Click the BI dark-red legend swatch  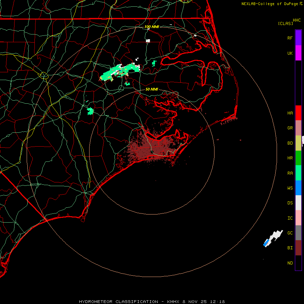pos(298,248)
